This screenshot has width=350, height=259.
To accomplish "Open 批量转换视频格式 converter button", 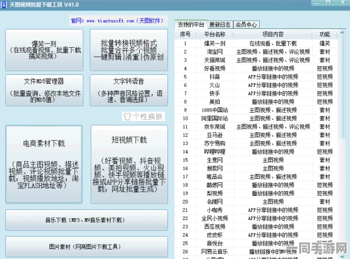I will (x=129, y=50).
